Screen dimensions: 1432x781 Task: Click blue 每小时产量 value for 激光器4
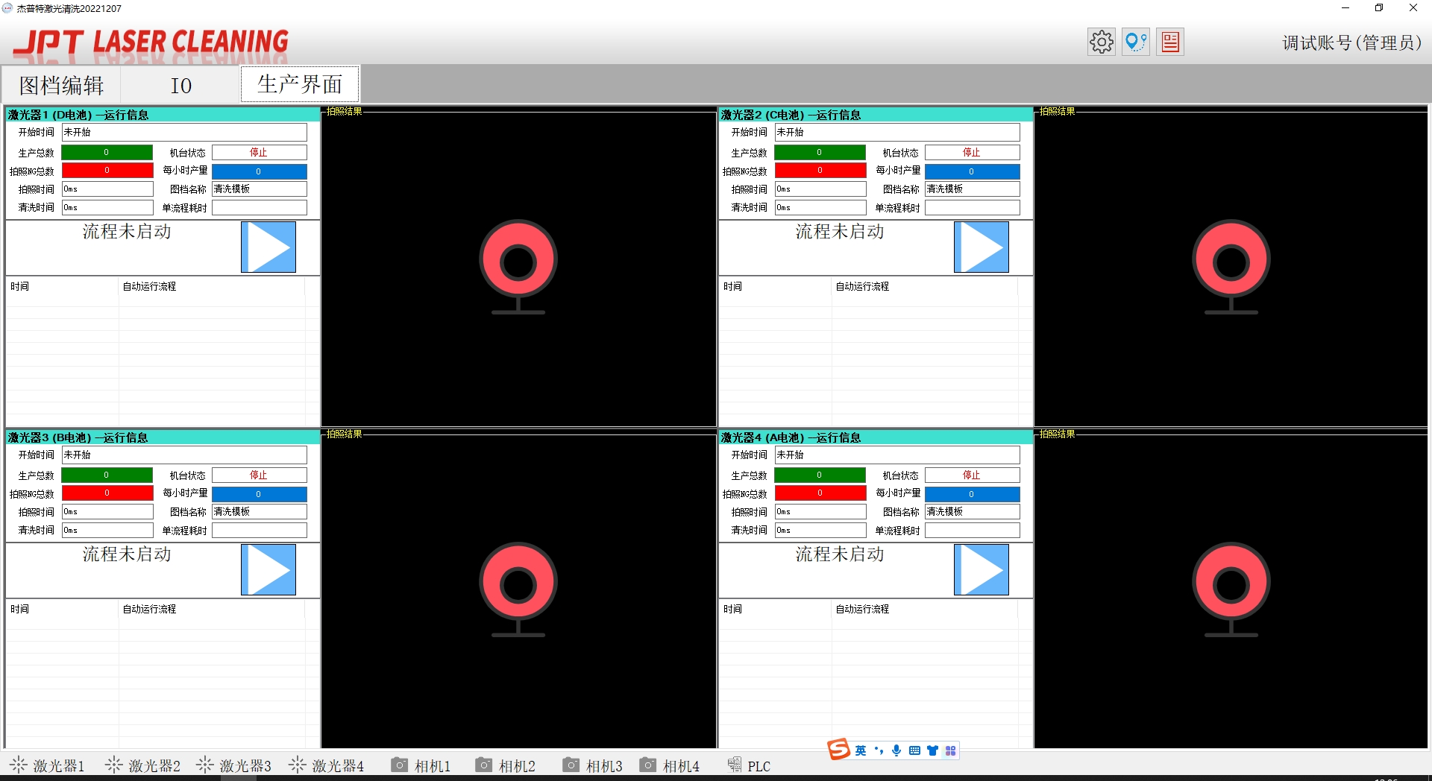pyautogui.click(x=972, y=494)
